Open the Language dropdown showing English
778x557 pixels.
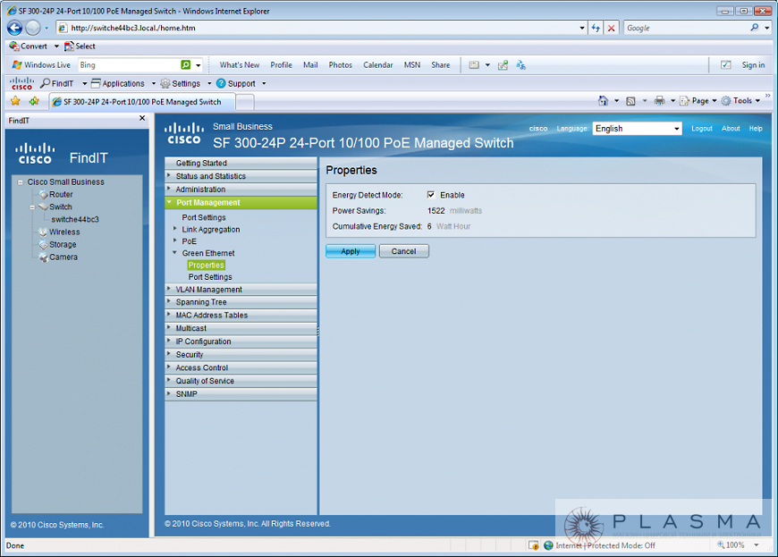637,129
